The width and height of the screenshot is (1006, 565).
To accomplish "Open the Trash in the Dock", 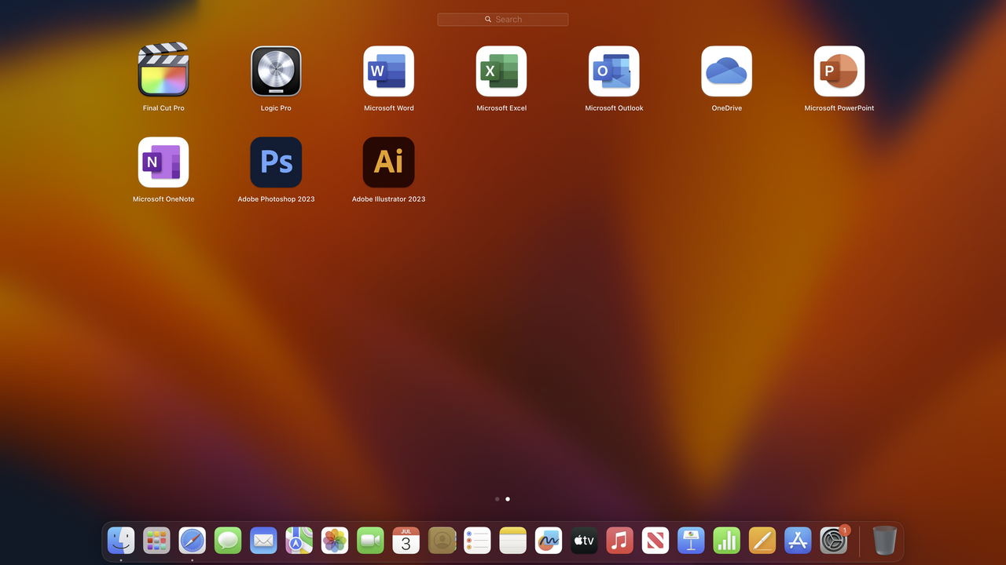I will (884, 541).
